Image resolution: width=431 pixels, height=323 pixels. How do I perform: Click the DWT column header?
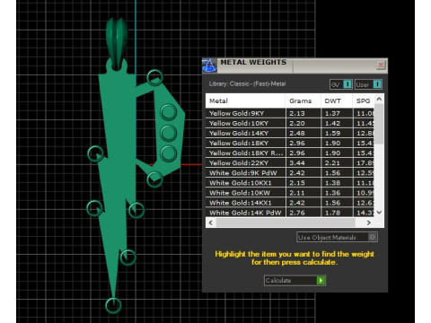(x=337, y=100)
